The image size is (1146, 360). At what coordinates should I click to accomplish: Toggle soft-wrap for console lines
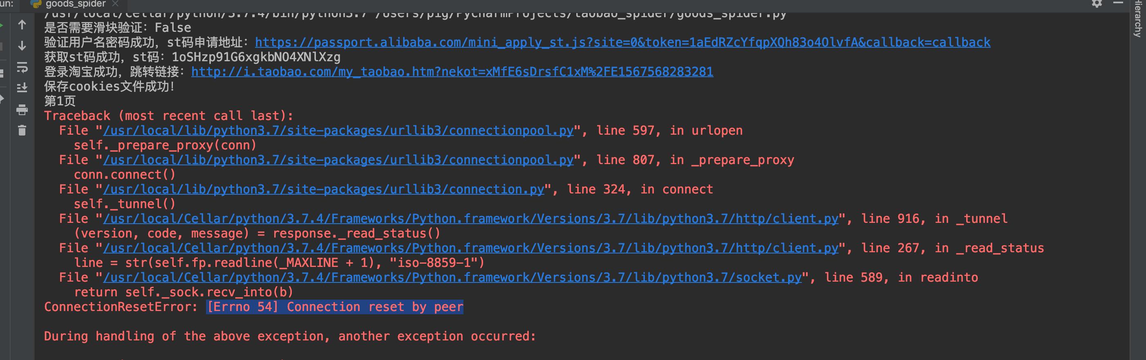[x=22, y=68]
